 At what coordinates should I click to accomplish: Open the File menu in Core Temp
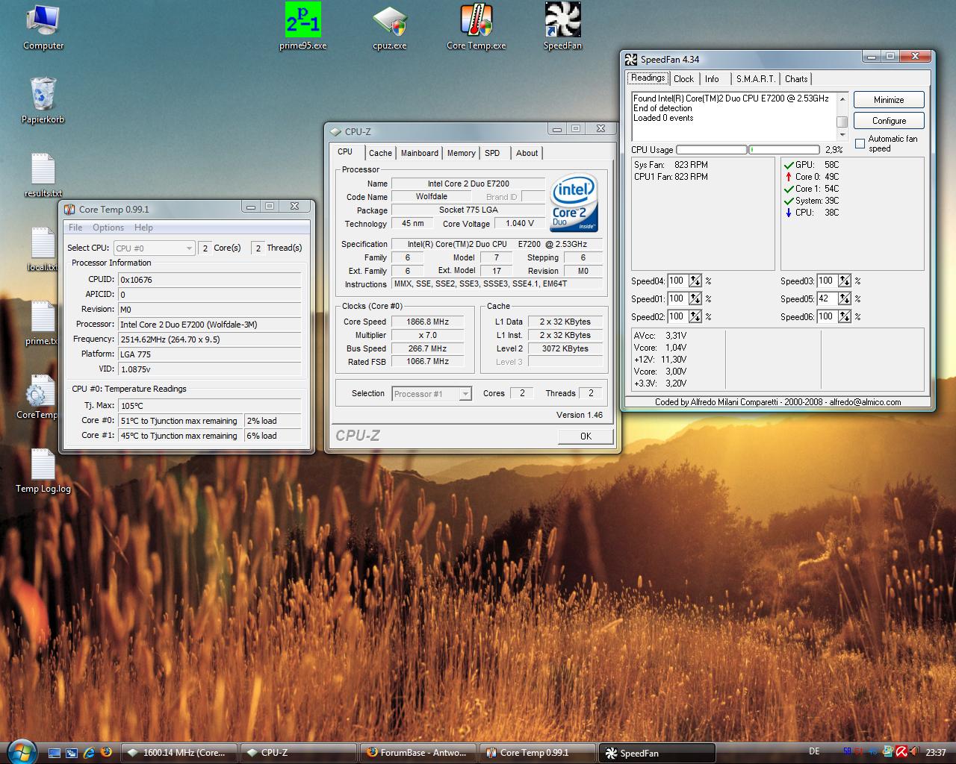[x=75, y=228]
